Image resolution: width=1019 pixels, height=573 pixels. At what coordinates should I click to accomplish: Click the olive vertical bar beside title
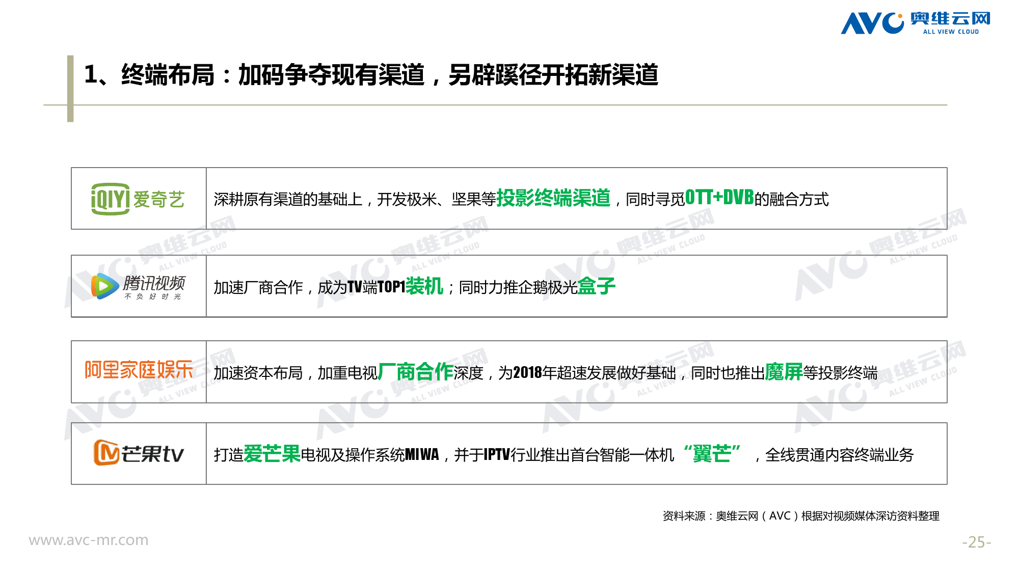[70, 89]
